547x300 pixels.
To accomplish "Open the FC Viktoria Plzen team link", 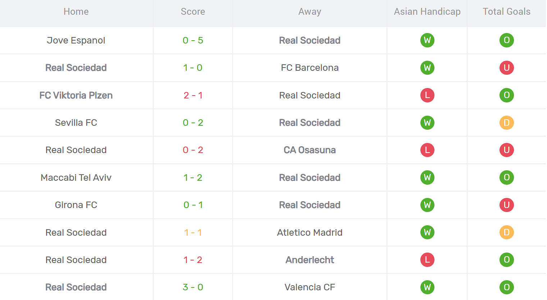I will click(x=76, y=95).
